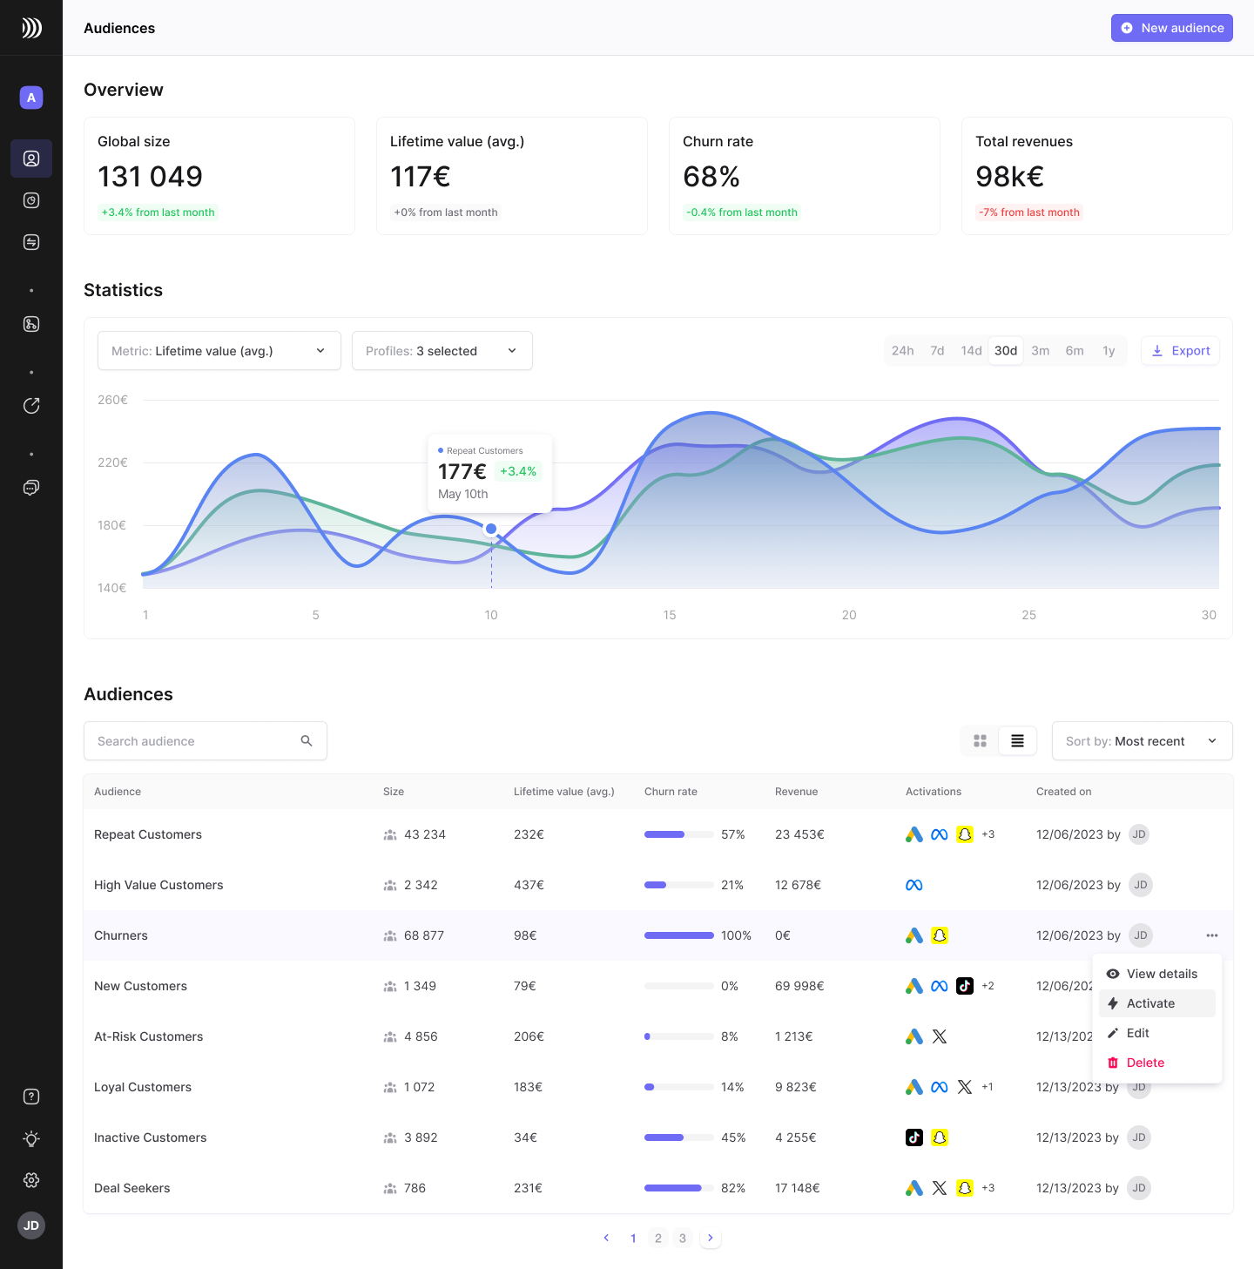Viewport: 1254px width, 1269px height.
Task: Switch to grid view layout
Action: [980, 741]
